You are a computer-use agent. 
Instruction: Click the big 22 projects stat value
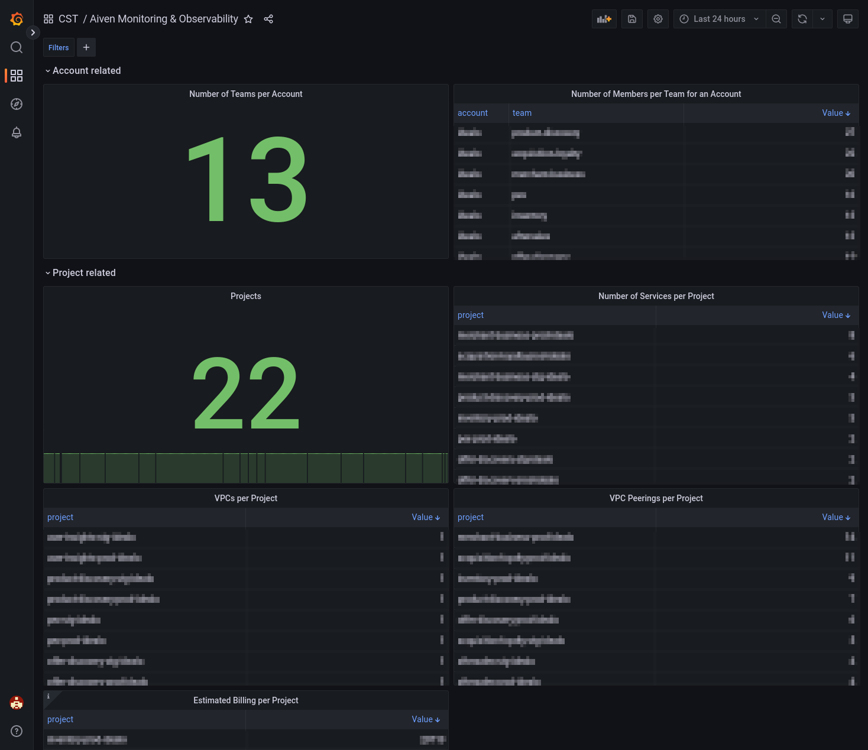tap(246, 393)
